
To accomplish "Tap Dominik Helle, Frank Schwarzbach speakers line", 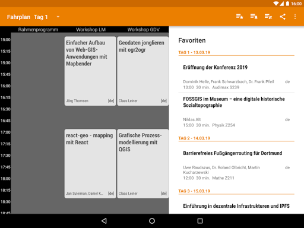I will click(x=229, y=82).
